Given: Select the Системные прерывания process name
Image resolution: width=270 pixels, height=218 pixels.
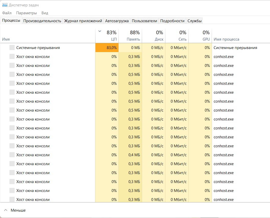Looking at the screenshot, I should (38, 48).
